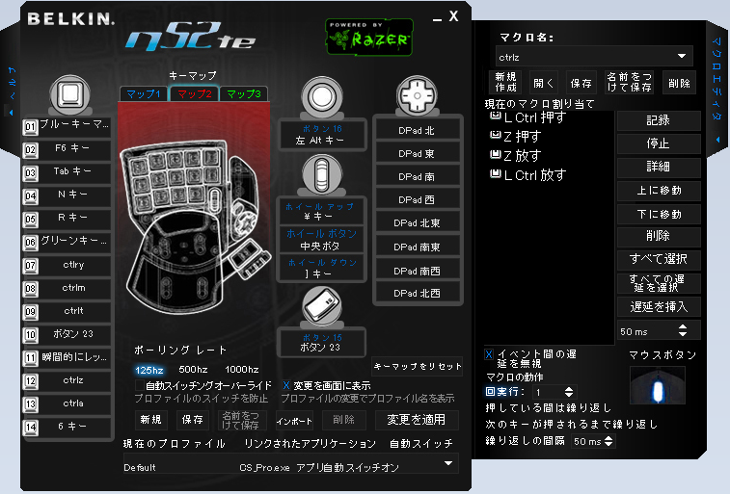Screen dimensions: 730x494
Task: Click すべての遅延を選択 button
Action: (659, 283)
